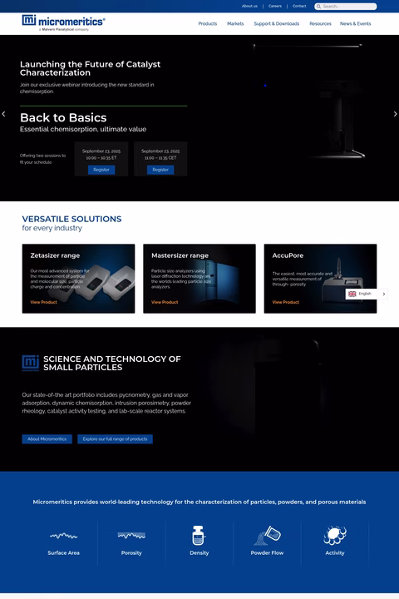The width and height of the screenshot is (399, 599).
Task: Open the Zetasizer range card image
Action: (x=78, y=279)
